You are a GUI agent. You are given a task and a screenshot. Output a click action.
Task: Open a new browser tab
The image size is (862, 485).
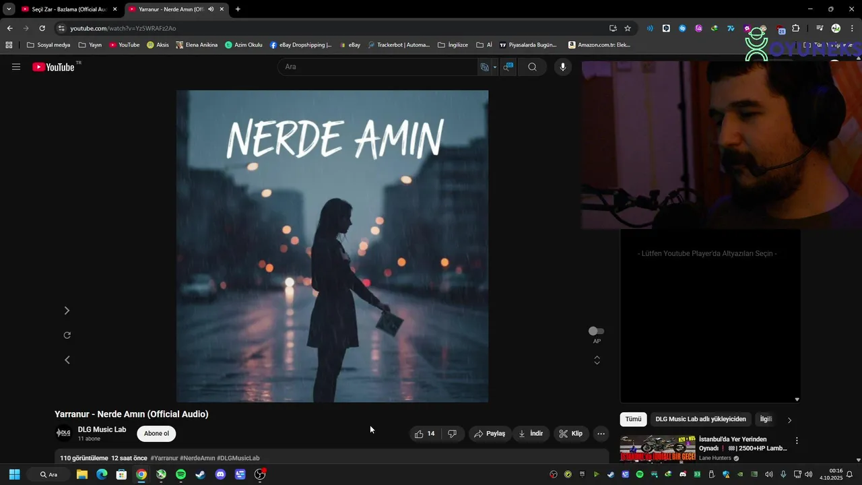[238, 9]
